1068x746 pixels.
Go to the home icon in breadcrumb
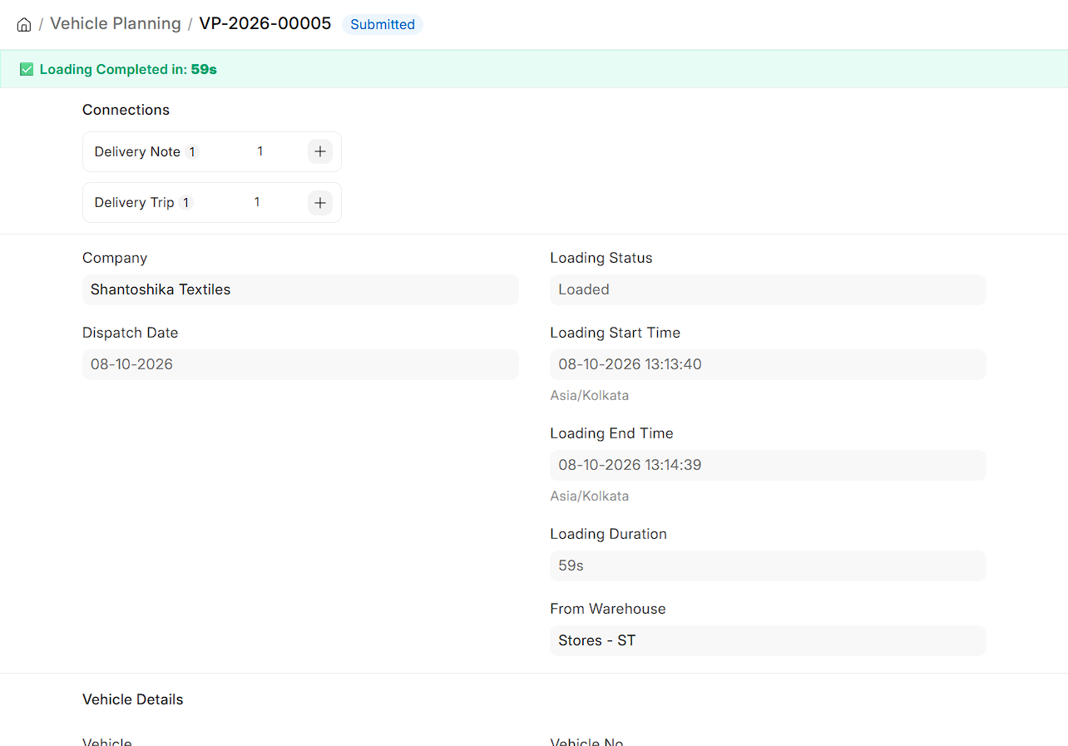coord(24,24)
